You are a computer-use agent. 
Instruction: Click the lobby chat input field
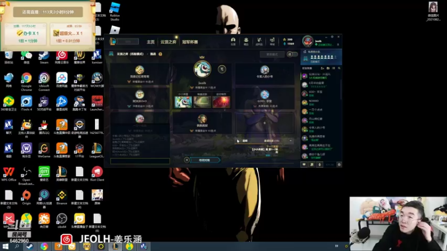(x=140, y=161)
